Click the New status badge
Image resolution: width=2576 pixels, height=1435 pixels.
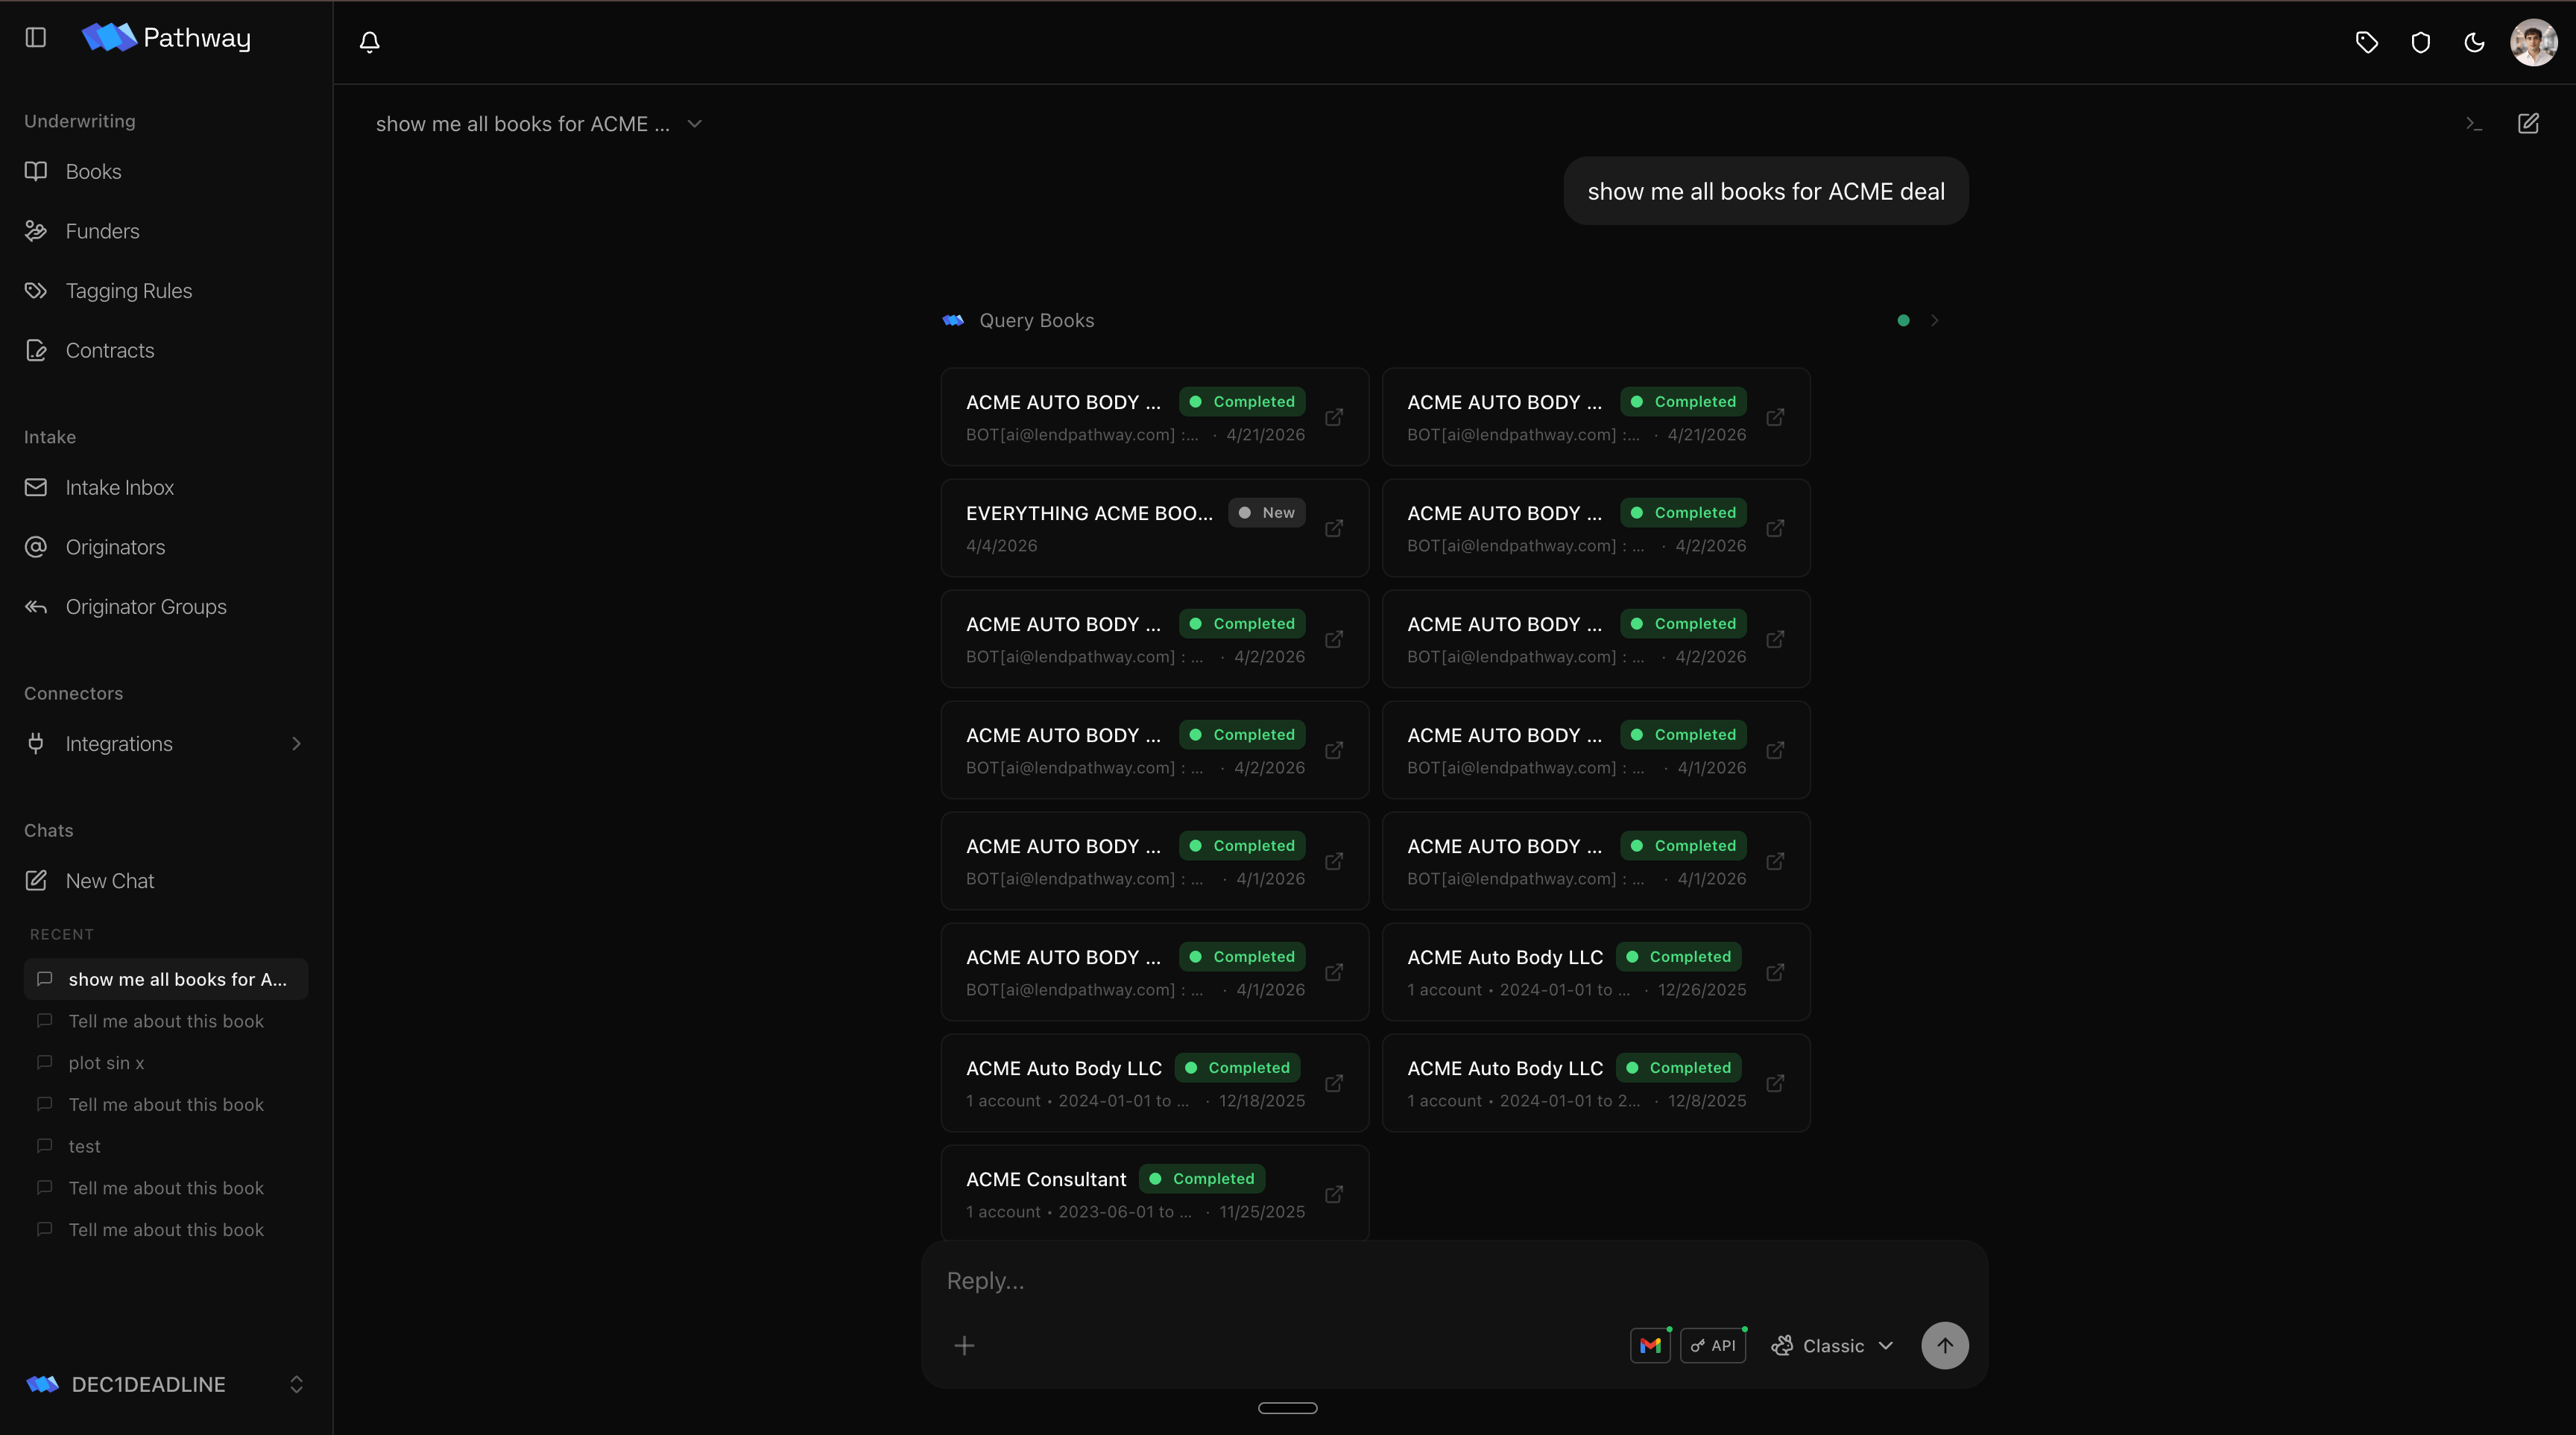point(1266,513)
